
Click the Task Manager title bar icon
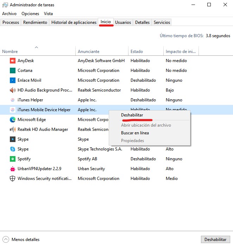point(5,5)
